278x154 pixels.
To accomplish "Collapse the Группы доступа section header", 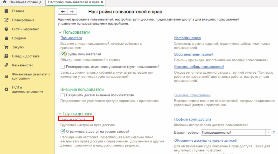I will [60, 114].
